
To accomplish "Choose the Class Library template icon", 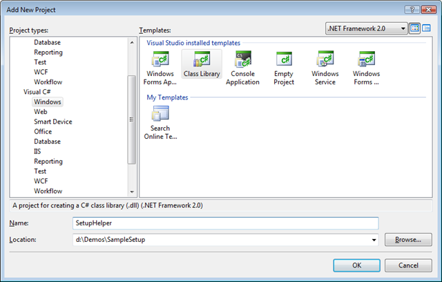I will pos(202,59).
